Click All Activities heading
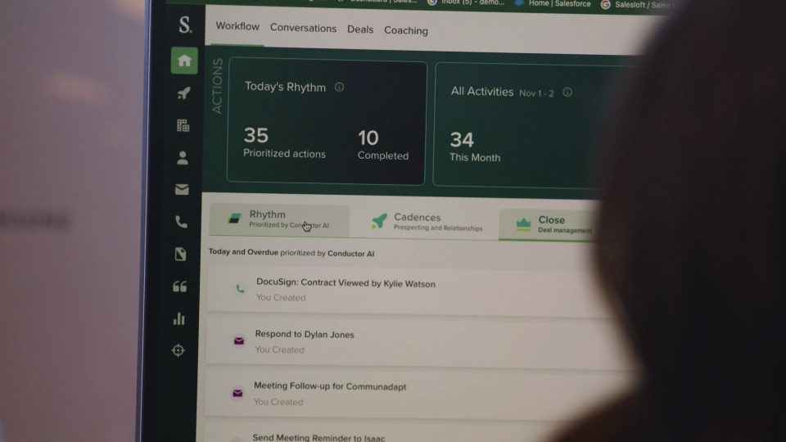The height and width of the screenshot is (442, 786). 482,92
